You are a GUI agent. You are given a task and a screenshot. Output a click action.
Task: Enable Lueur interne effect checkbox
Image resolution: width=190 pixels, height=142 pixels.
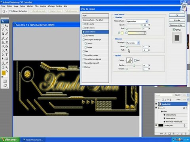coord(84,35)
